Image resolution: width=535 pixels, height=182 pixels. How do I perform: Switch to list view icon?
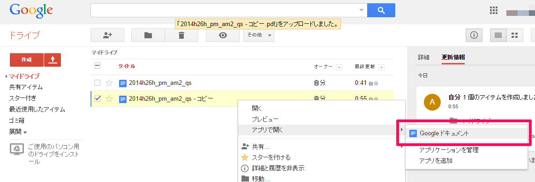[x=498, y=35]
